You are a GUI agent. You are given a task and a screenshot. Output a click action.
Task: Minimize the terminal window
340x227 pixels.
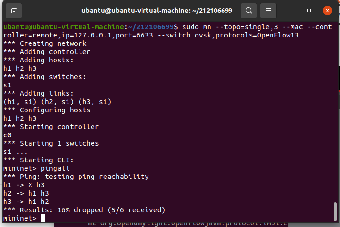tap(291, 11)
